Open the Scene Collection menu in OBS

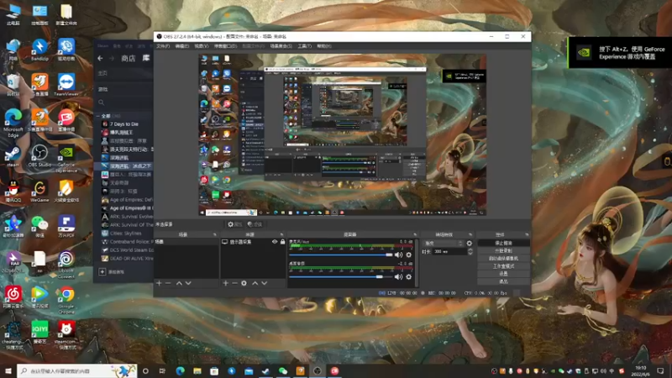pyautogui.click(x=281, y=46)
